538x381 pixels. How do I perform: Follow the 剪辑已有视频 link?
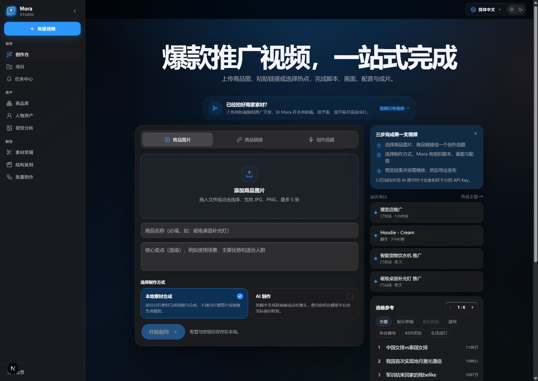click(394, 108)
